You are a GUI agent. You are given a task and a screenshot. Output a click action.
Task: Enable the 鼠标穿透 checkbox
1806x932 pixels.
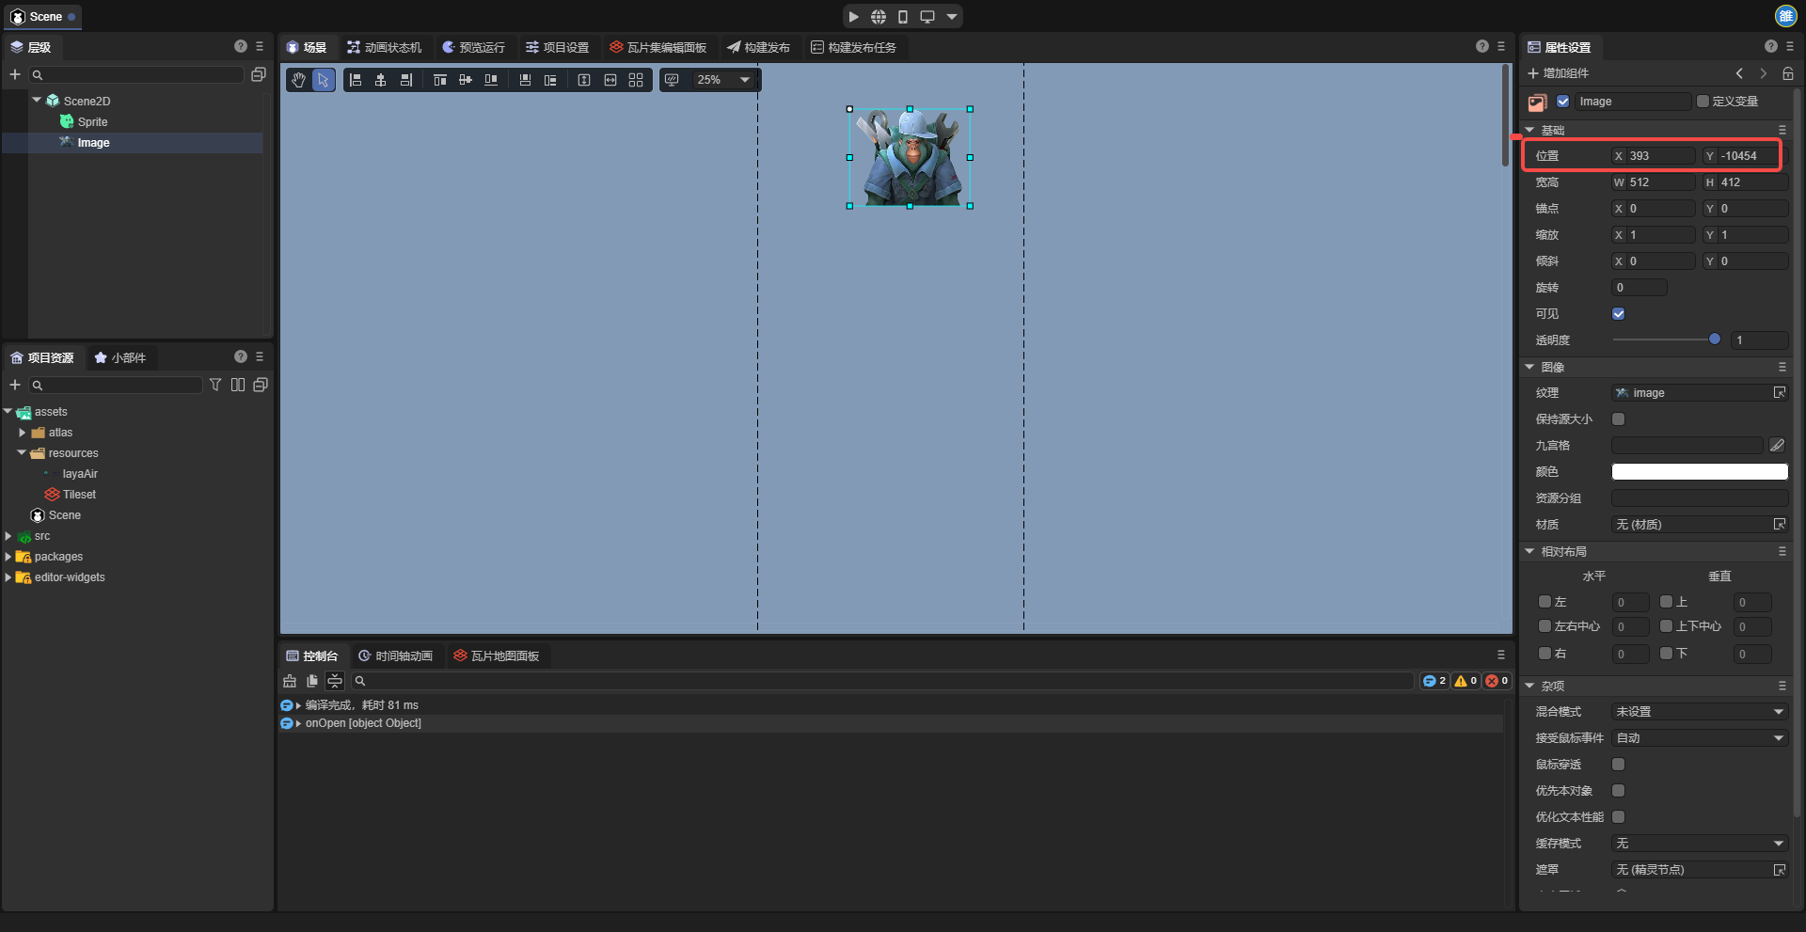pyautogui.click(x=1618, y=765)
